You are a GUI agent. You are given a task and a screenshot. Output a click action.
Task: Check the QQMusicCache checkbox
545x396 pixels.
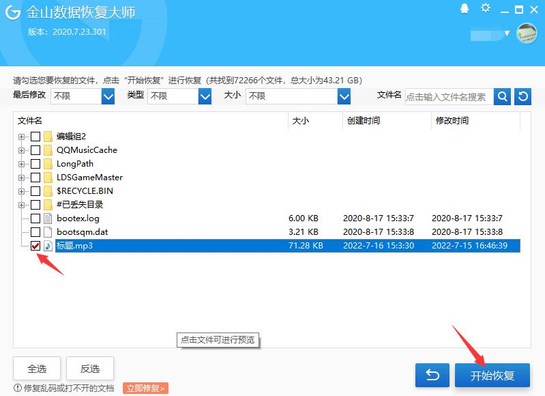[35, 150]
